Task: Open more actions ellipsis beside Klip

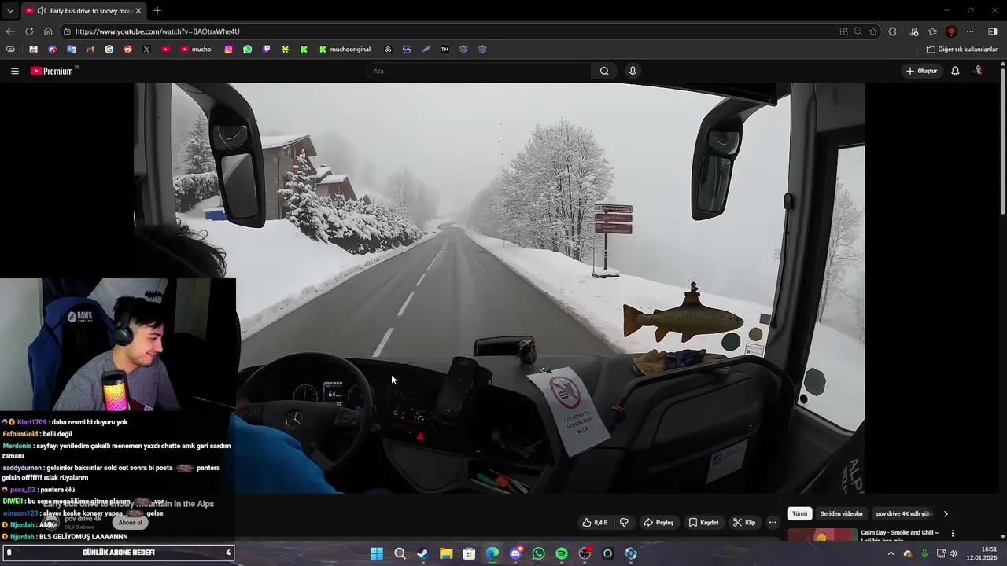Action: 773,522
